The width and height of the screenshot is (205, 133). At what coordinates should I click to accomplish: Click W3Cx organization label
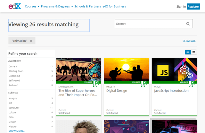click(x=157, y=87)
